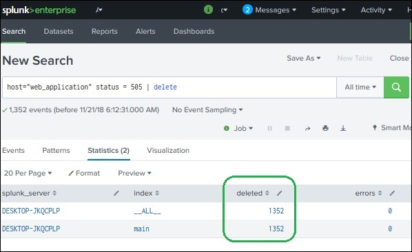Click DESKTOP-JKQCPLP in the main row

tap(31, 229)
